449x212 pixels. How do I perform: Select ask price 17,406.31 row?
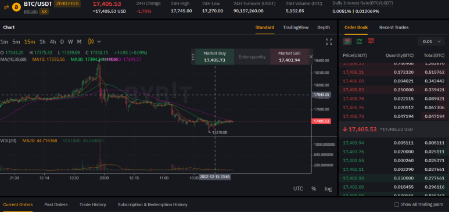click(x=394, y=72)
